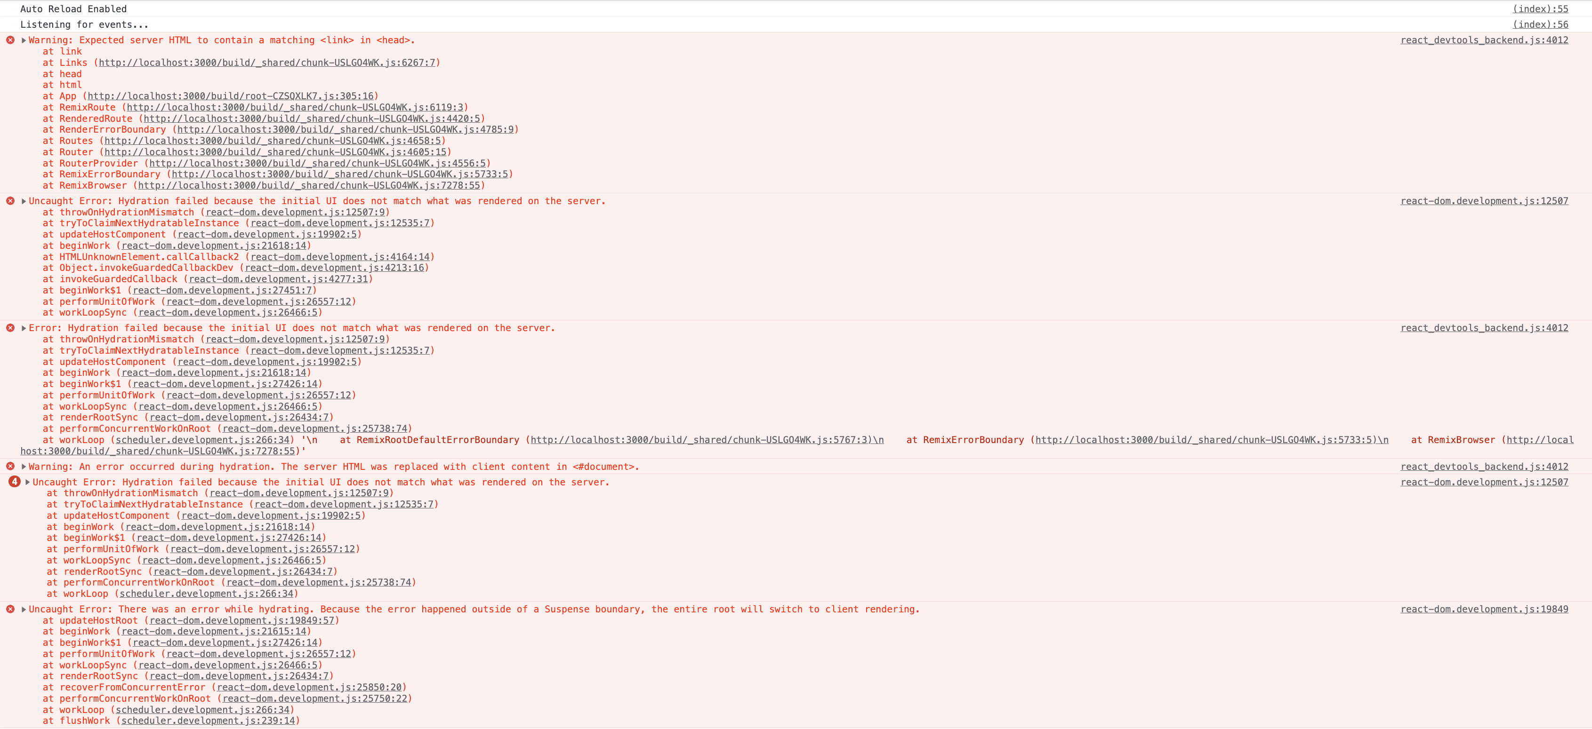This screenshot has width=1592, height=729.
Task: Click the error icon next to 'Error: Hydration failed'
Action: (x=9, y=328)
